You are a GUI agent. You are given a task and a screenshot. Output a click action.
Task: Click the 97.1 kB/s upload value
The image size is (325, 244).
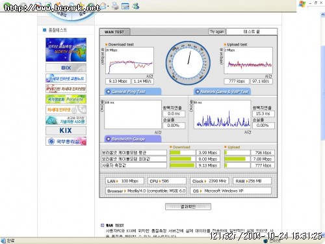(261, 81)
